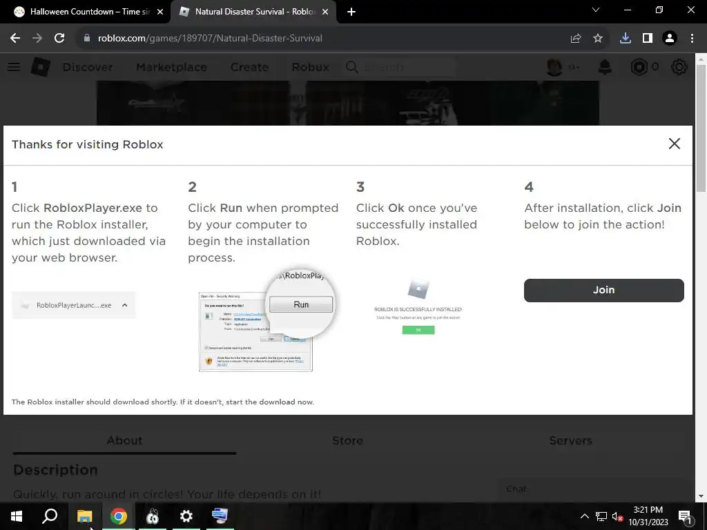Expand the RobloxPlayerLauncher download chevron

(124, 305)
